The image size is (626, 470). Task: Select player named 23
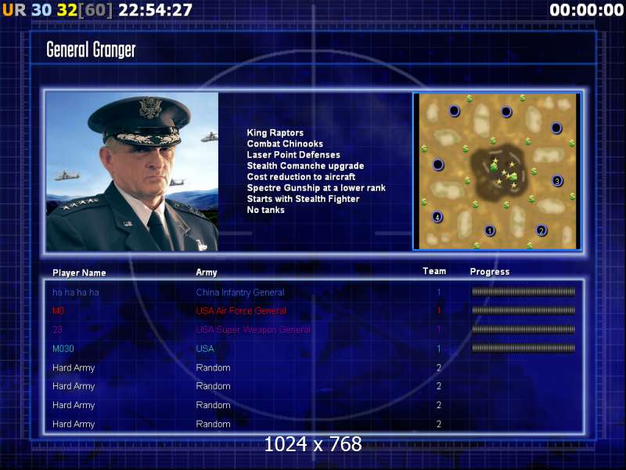57,330
